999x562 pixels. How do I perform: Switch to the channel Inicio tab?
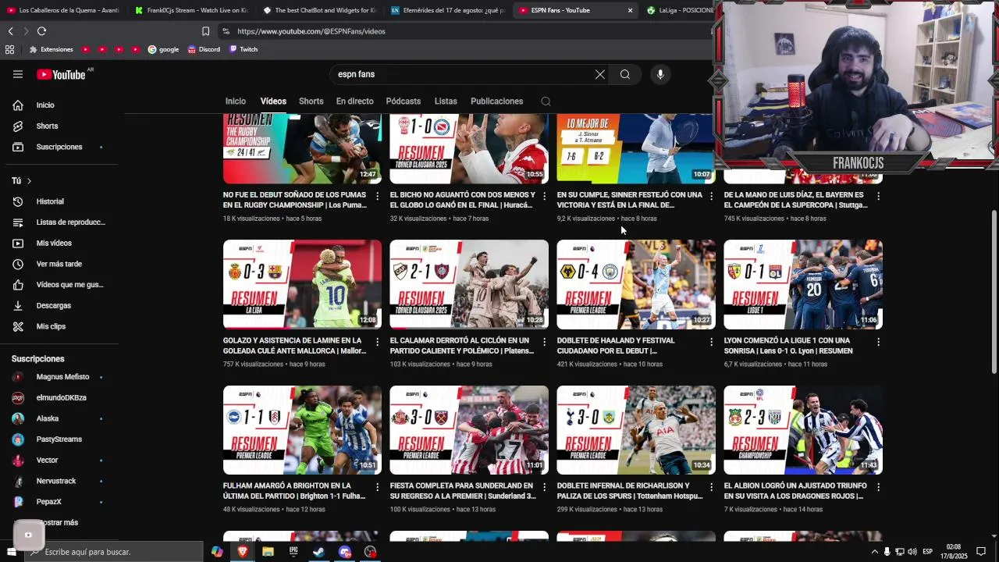click(x=236, y=101)
